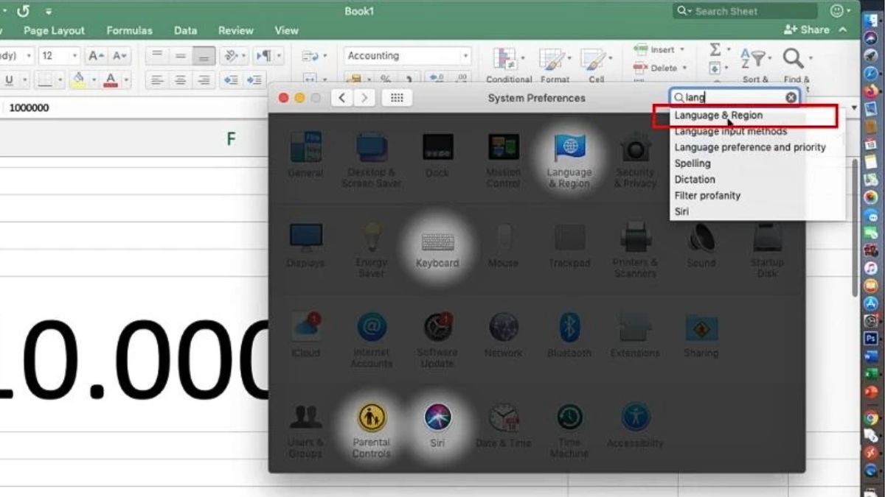Open the iCloud preference pane
The image size is (885, 497).
pyautogui.click(x=305, y=336)
